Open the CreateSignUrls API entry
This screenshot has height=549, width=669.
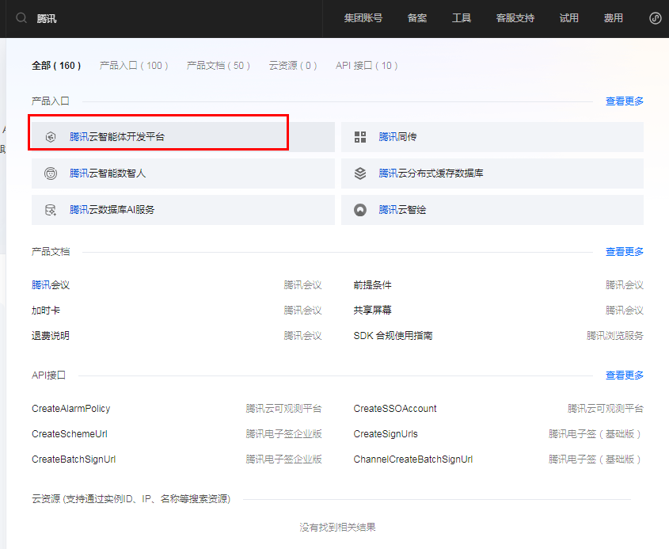386,434
